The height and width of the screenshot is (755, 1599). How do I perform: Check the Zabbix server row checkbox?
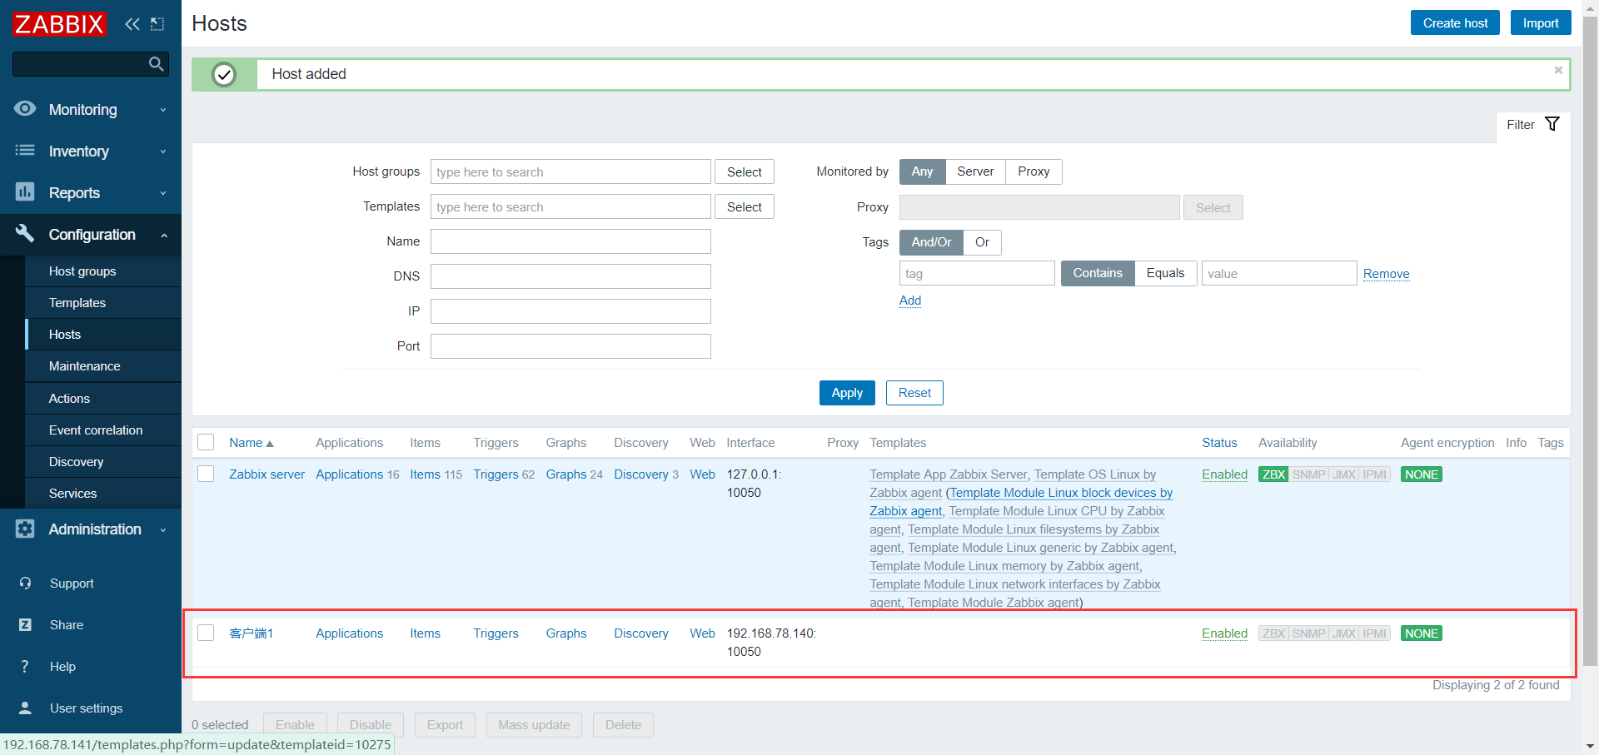206,474
